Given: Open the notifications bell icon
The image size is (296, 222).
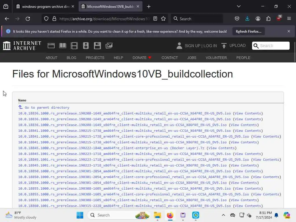Looking at the screenshot, I should click(276, 215).
